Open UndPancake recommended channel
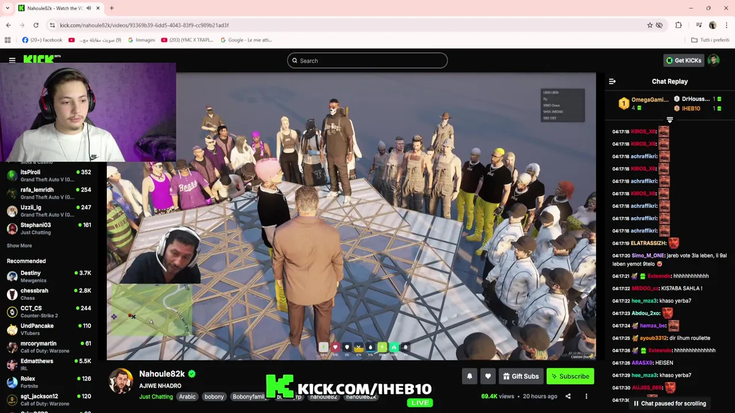The width and height of the screenshot is (735, 413). tap(49, 329)
